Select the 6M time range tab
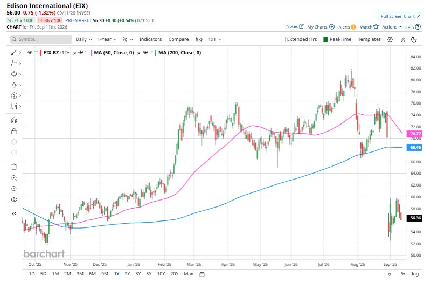This screenshot has width=424, height=283. tap(92, 274)
